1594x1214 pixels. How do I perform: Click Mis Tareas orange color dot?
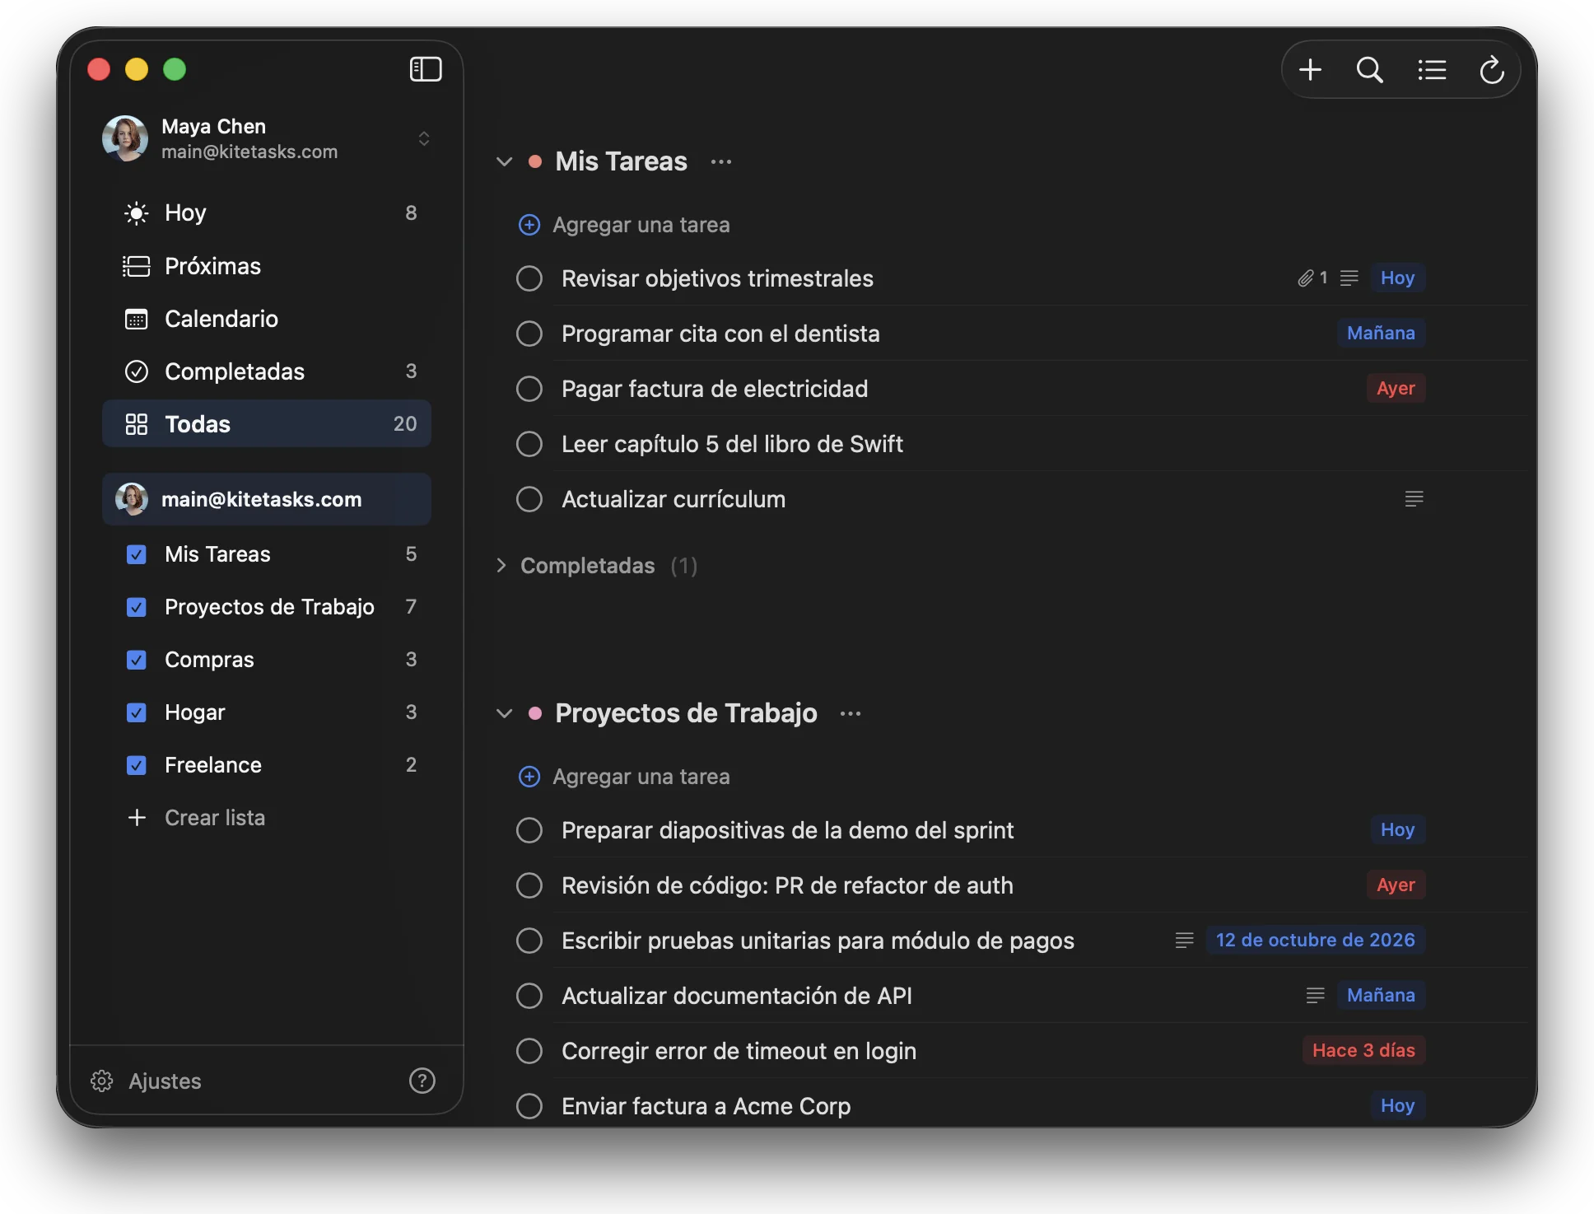click(535, 162)
